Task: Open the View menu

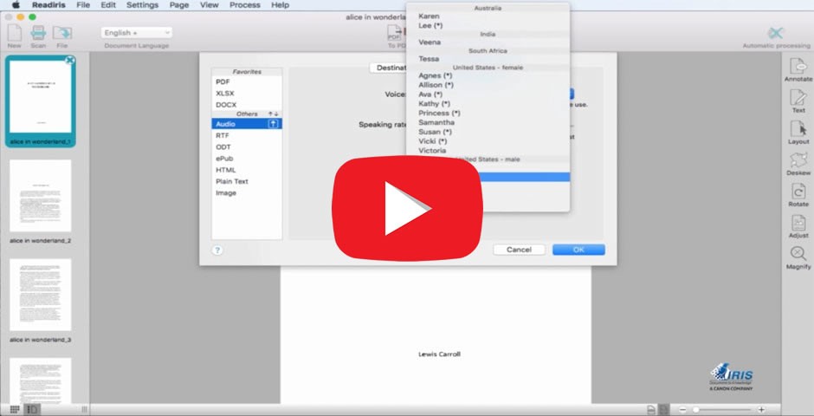Action: [x=210, y=4]
